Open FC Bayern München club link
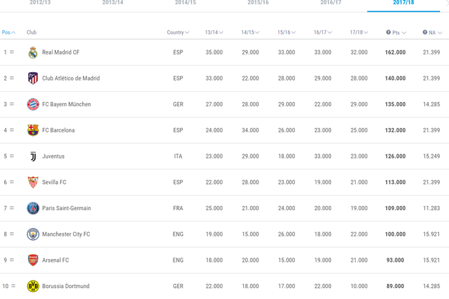 click(66, 104)
